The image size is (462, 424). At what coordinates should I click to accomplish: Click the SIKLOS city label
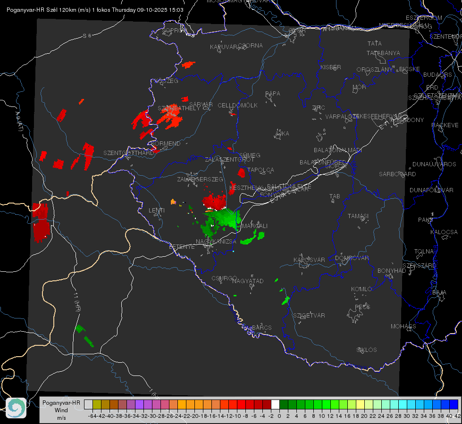point(367,350)
